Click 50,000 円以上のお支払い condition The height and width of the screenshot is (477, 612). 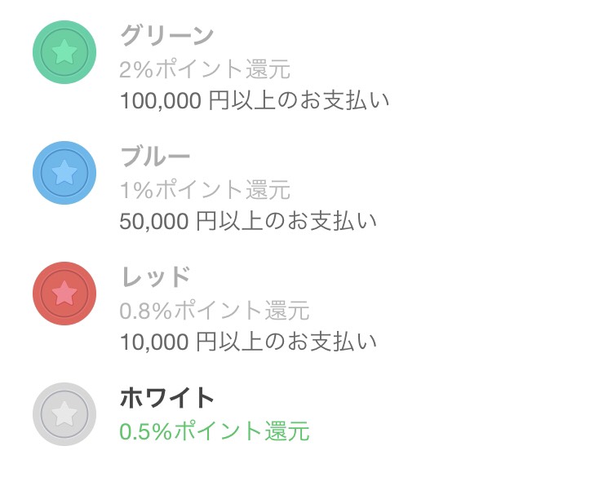(x=248, y=221)
